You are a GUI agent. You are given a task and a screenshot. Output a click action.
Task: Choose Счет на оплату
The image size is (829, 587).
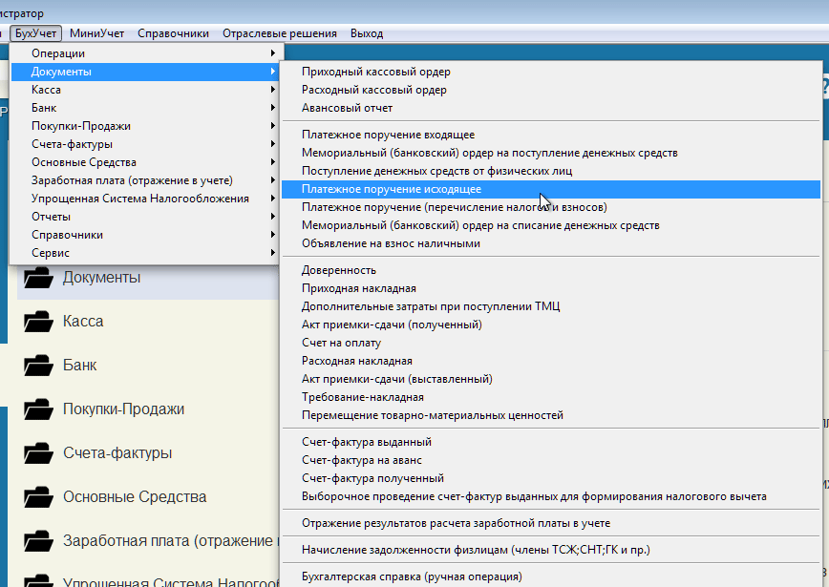pos(551,343)
